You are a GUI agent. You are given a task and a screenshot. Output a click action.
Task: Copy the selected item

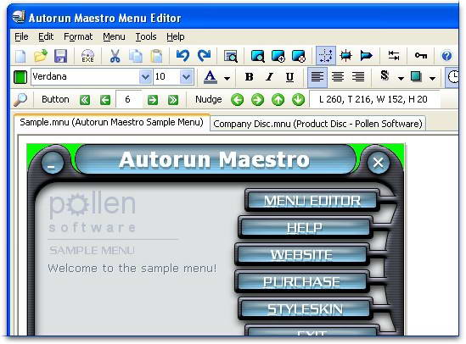[136, 56]
